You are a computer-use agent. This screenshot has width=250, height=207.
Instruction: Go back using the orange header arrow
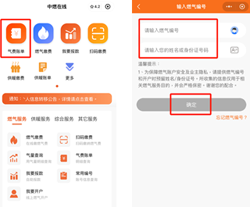(138, 6)
